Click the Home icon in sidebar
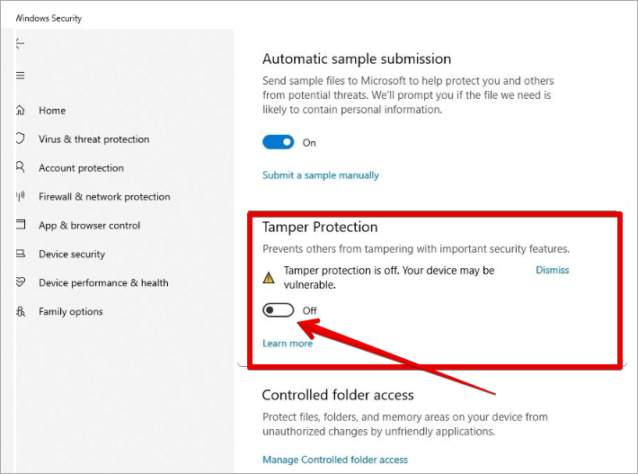The image size is (638, 474). pos(20,111)
